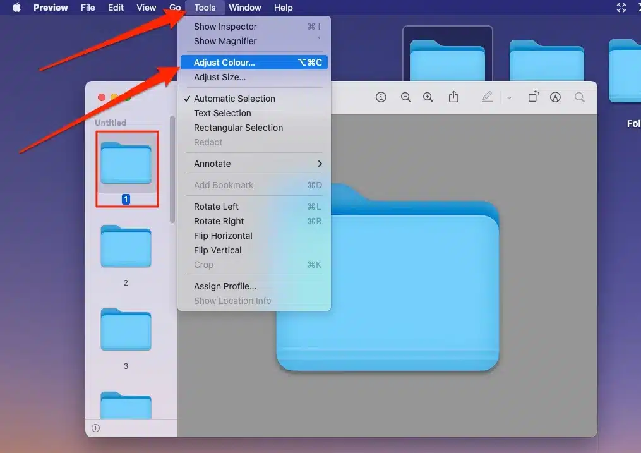Open the View menu
This screenshot has width=641, height=453.
[x=146, y=8]
